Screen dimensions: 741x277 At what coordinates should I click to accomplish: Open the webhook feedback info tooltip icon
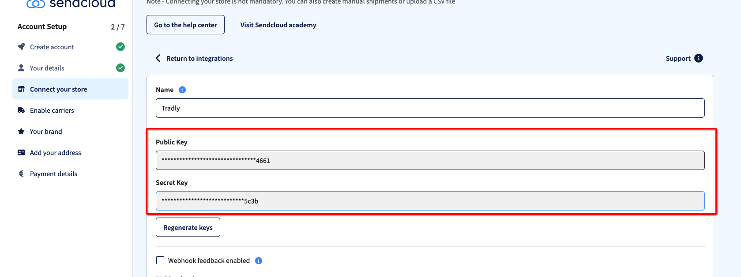259,261
